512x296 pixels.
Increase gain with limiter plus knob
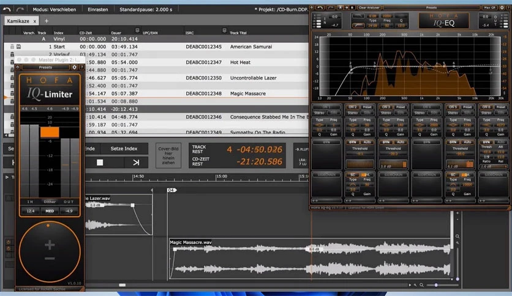click(x=50, y=245)
